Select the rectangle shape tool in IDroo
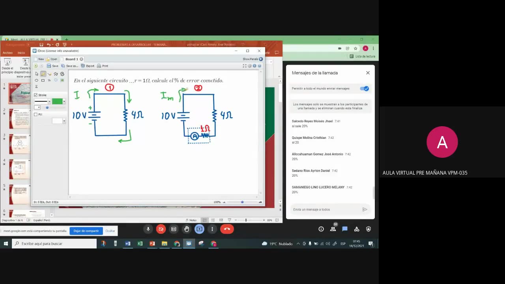This screenshot has height=284, width=505. [x=43, y=80]
